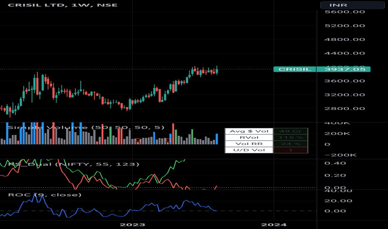Click the RVol table cell

coord(249,137)
